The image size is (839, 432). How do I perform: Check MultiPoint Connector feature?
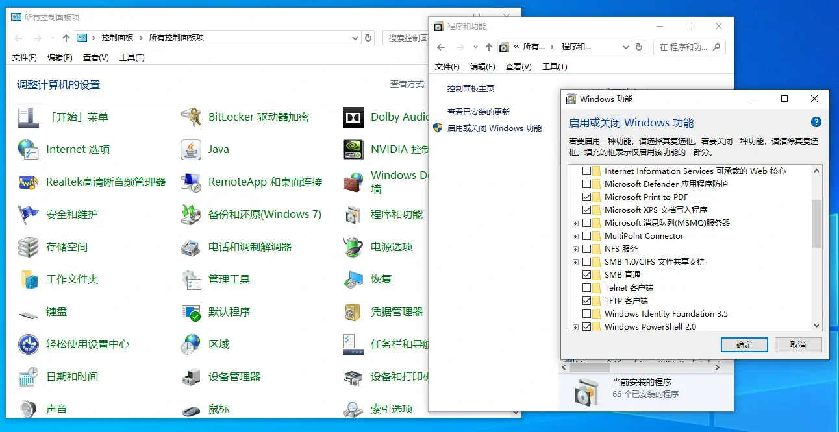587,236
